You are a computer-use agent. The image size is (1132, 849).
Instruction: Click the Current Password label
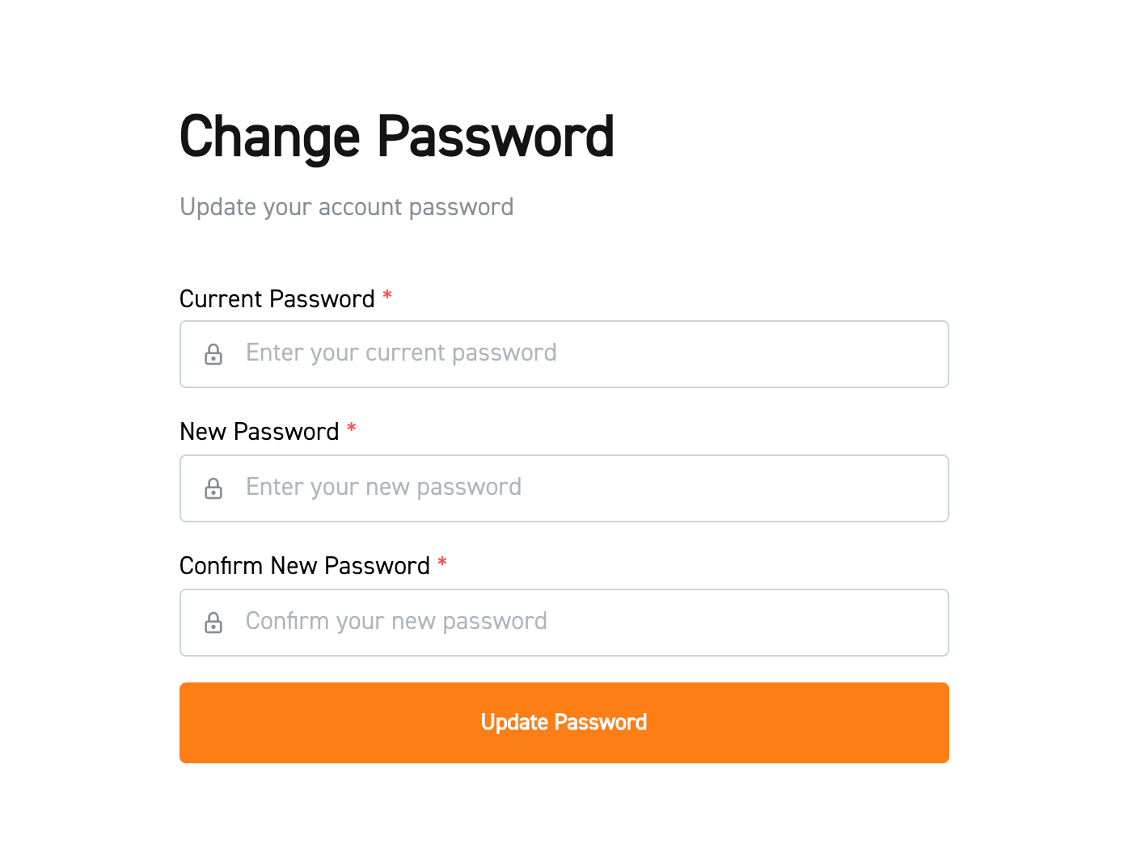click(x=276, y=298)
